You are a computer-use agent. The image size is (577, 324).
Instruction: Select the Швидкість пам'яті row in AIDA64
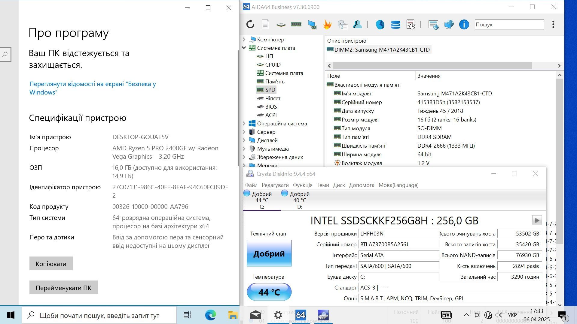(441, 146)
